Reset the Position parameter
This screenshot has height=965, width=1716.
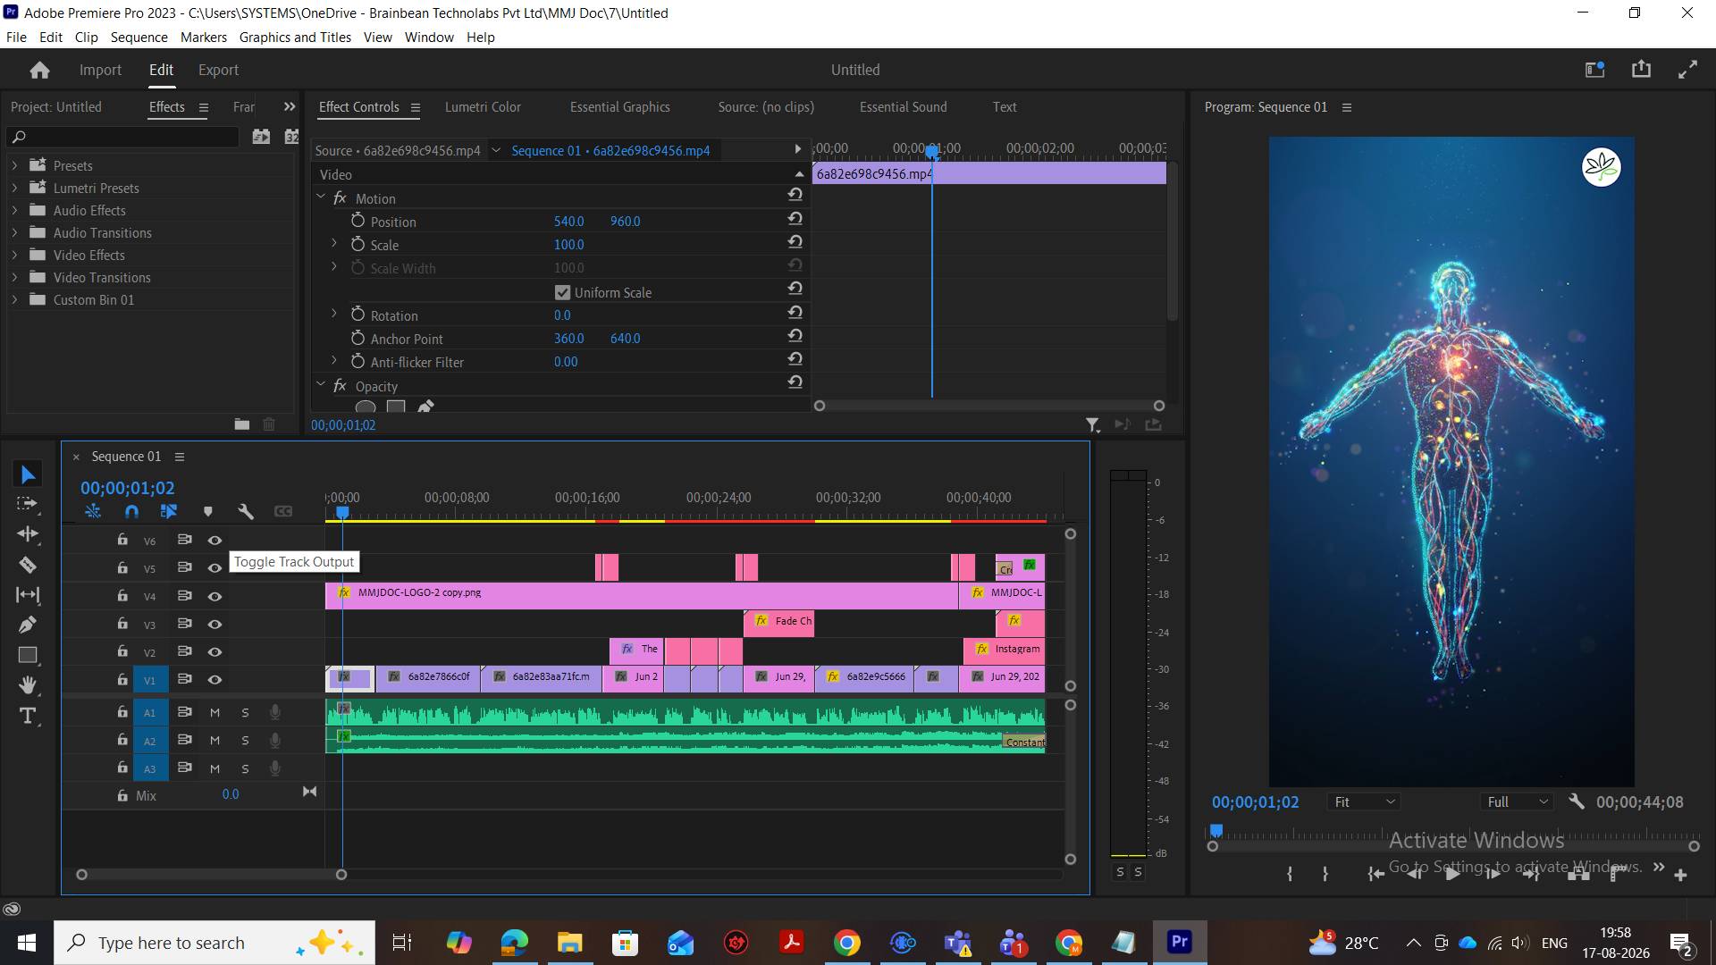tap(795, 218)
